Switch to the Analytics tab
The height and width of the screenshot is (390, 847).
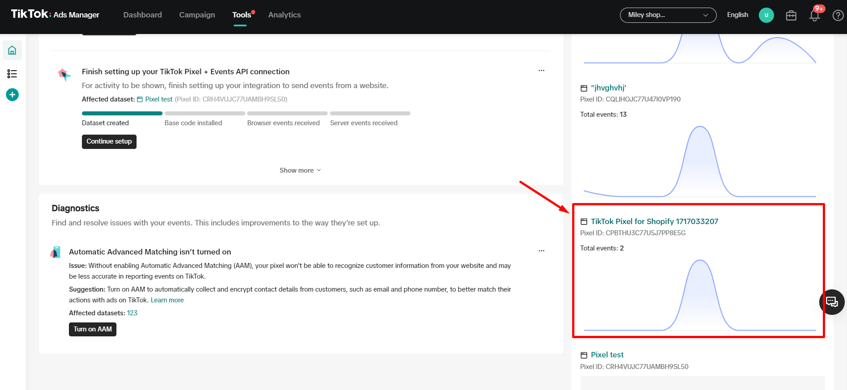click(x=284, y=15)
